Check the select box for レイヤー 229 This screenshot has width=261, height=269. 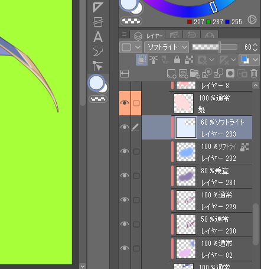[136, 200]
